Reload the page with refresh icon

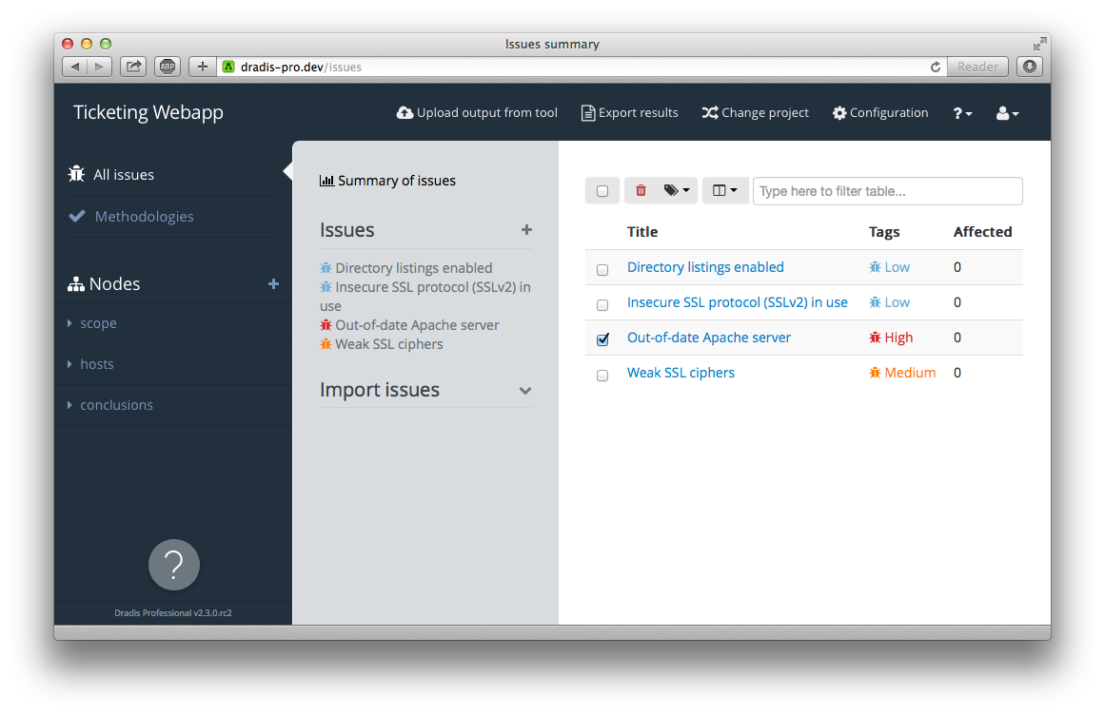(936, 67)
